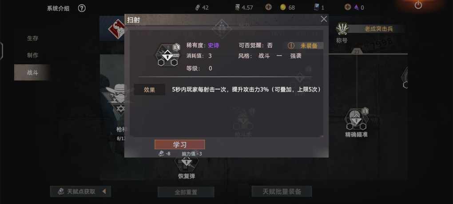The image size is (453, 204).
Task: Click the gold coin icon showing 68
Action: point(283,8)
